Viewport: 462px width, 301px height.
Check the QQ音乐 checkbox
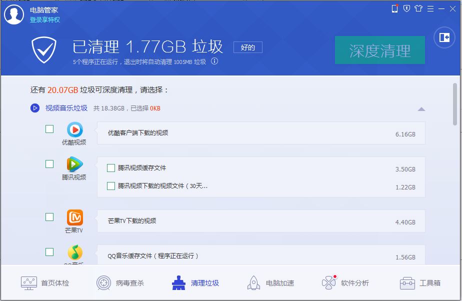tap(49, 252)
